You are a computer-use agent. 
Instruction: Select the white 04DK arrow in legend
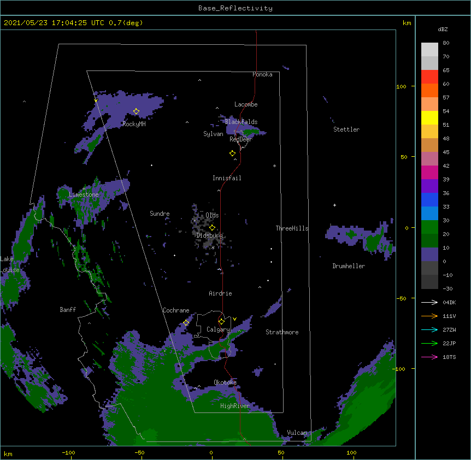point(429,302)
